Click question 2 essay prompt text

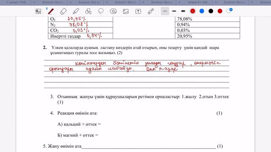[135, 50]
